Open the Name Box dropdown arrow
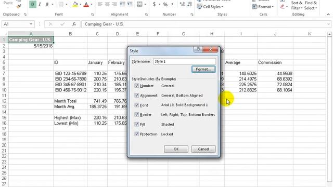Screen dimensions: 333x187 31,24
